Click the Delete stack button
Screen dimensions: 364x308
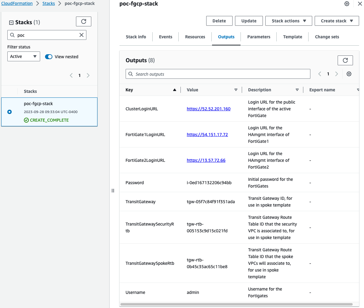click(219, 21)
